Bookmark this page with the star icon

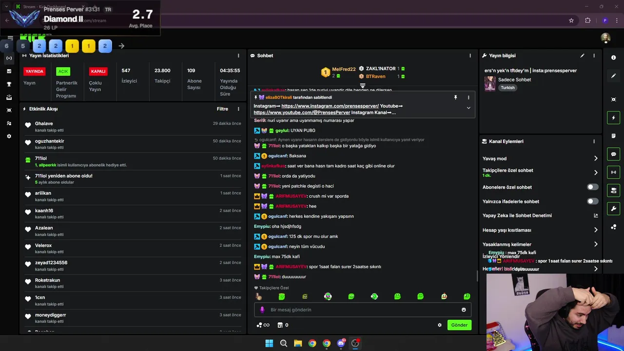pos(571,20)
